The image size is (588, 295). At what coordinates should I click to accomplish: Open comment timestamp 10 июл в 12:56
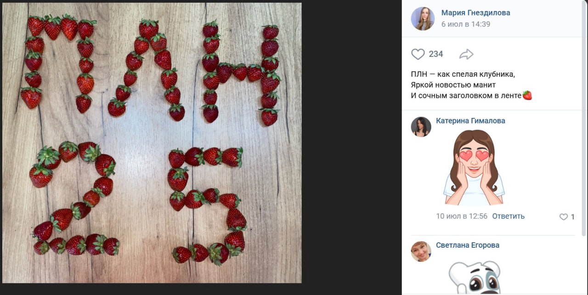[x=462, y=216]
